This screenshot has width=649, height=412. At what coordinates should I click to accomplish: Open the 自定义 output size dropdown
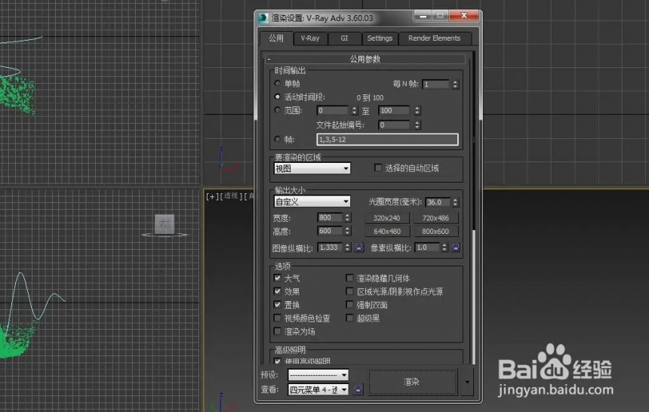point(312,201)
